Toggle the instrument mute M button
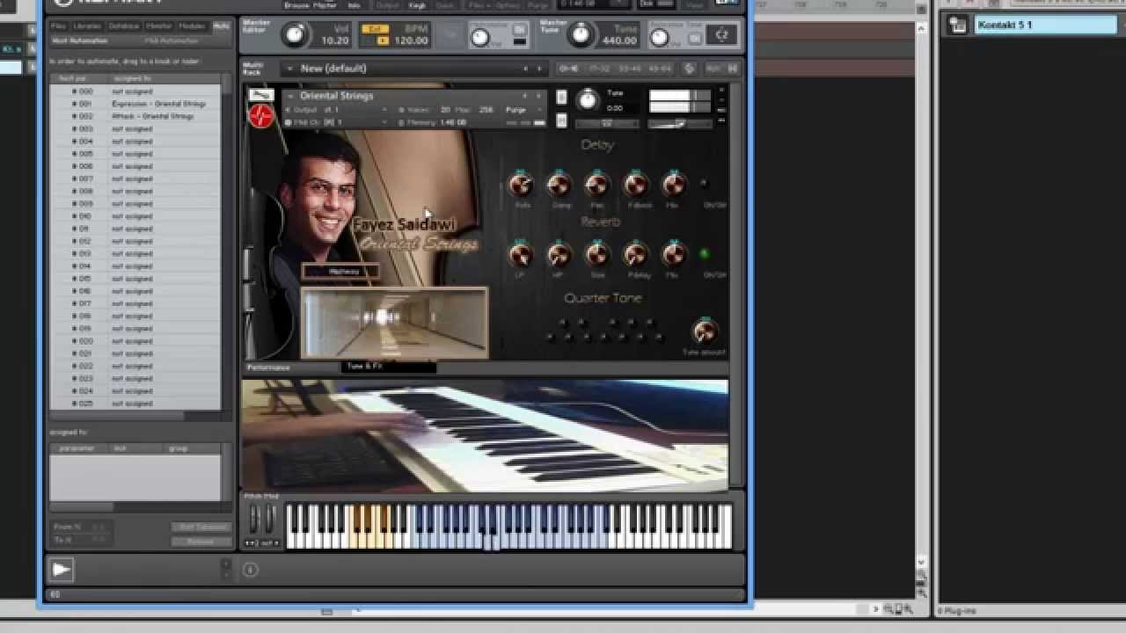 click(x=562, y=120)
